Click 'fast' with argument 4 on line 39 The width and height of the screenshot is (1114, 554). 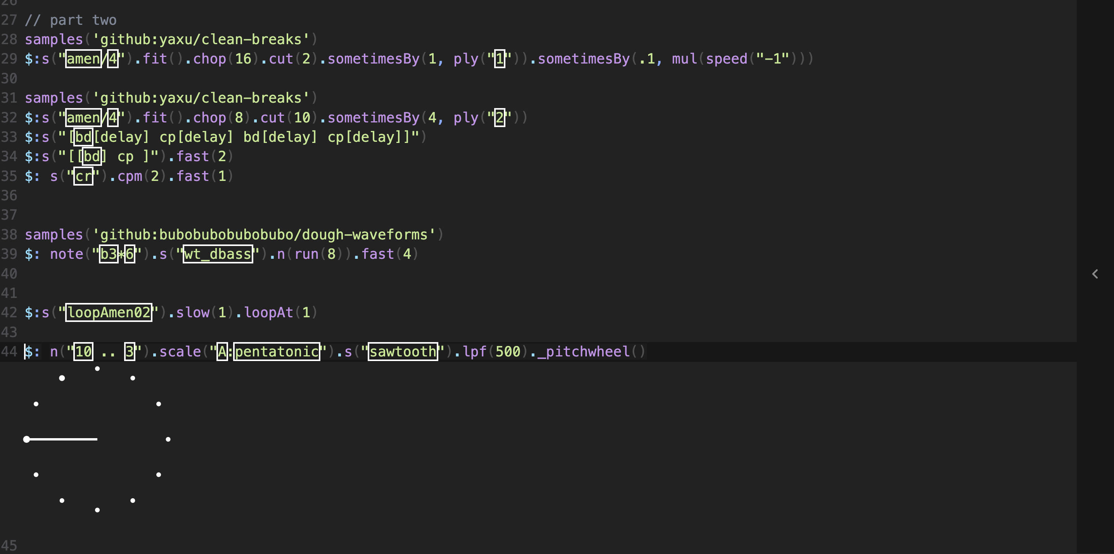pos(377,254)
